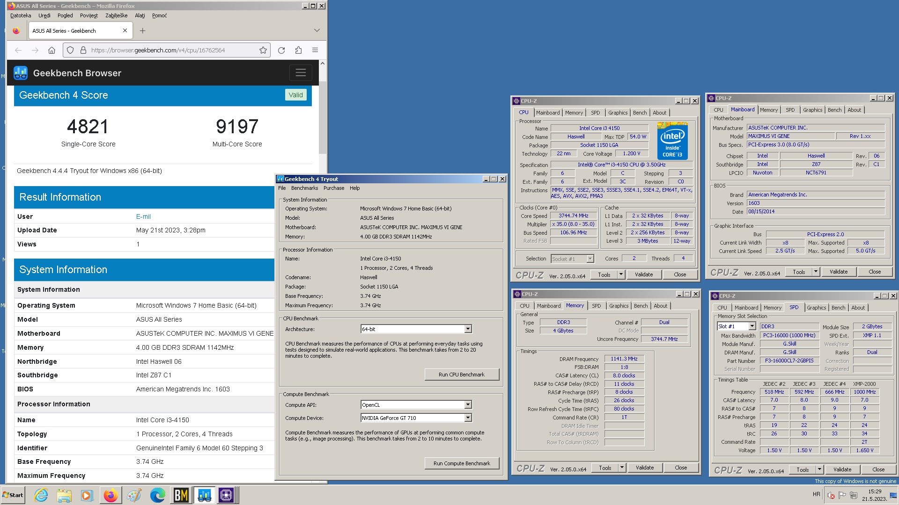Screen dimensions: 899x505
Task: Open Geekbench Benchmarks menu
Action: [304, 188]
